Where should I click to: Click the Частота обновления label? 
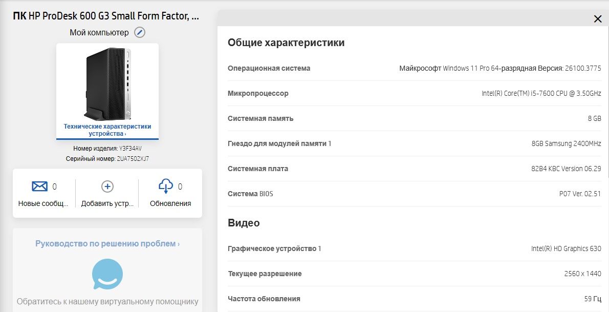click(264, 299)
